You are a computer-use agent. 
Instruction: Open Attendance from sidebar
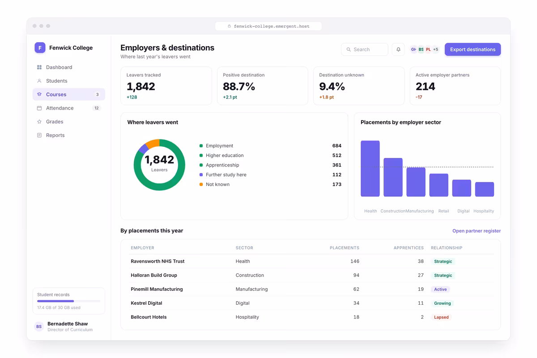tap(69, 108)
